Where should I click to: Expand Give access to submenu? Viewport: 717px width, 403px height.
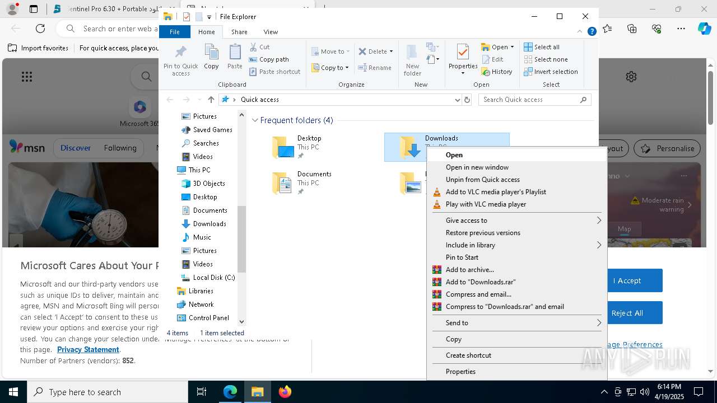516,221
